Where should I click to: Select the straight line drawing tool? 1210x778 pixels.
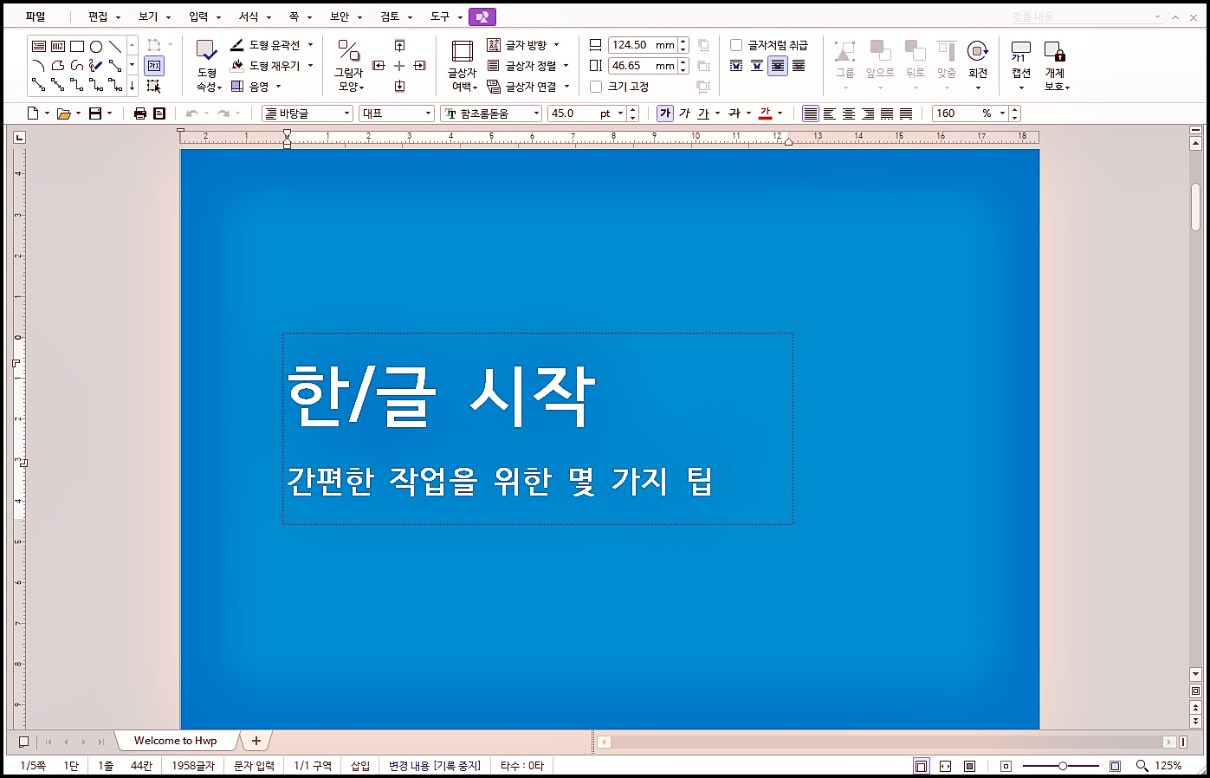click(115, 47)
